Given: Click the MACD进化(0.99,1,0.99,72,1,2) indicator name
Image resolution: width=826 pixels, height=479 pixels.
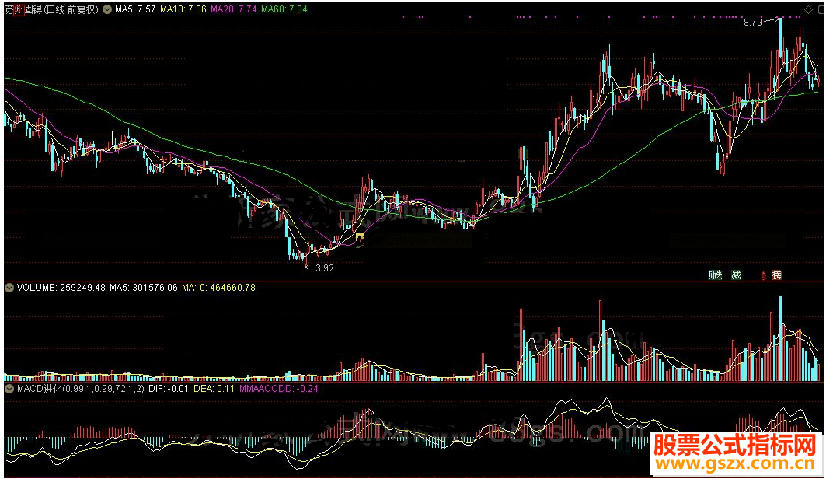Looking at the screenshot, I should (80, 389).
